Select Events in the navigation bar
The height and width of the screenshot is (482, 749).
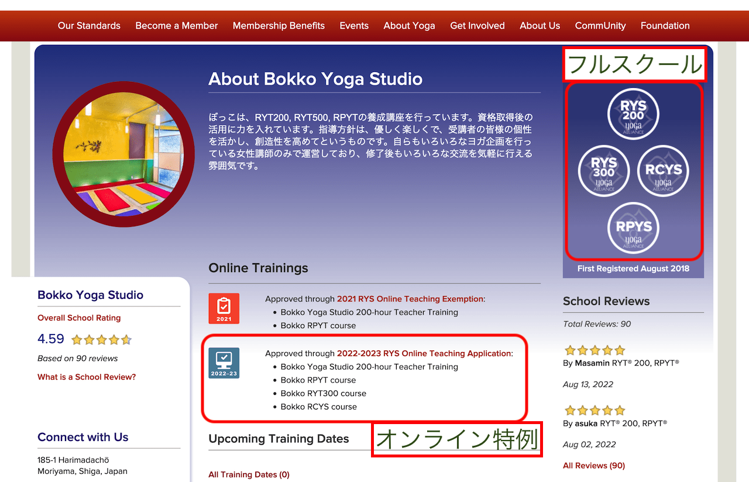coord(354,26)
